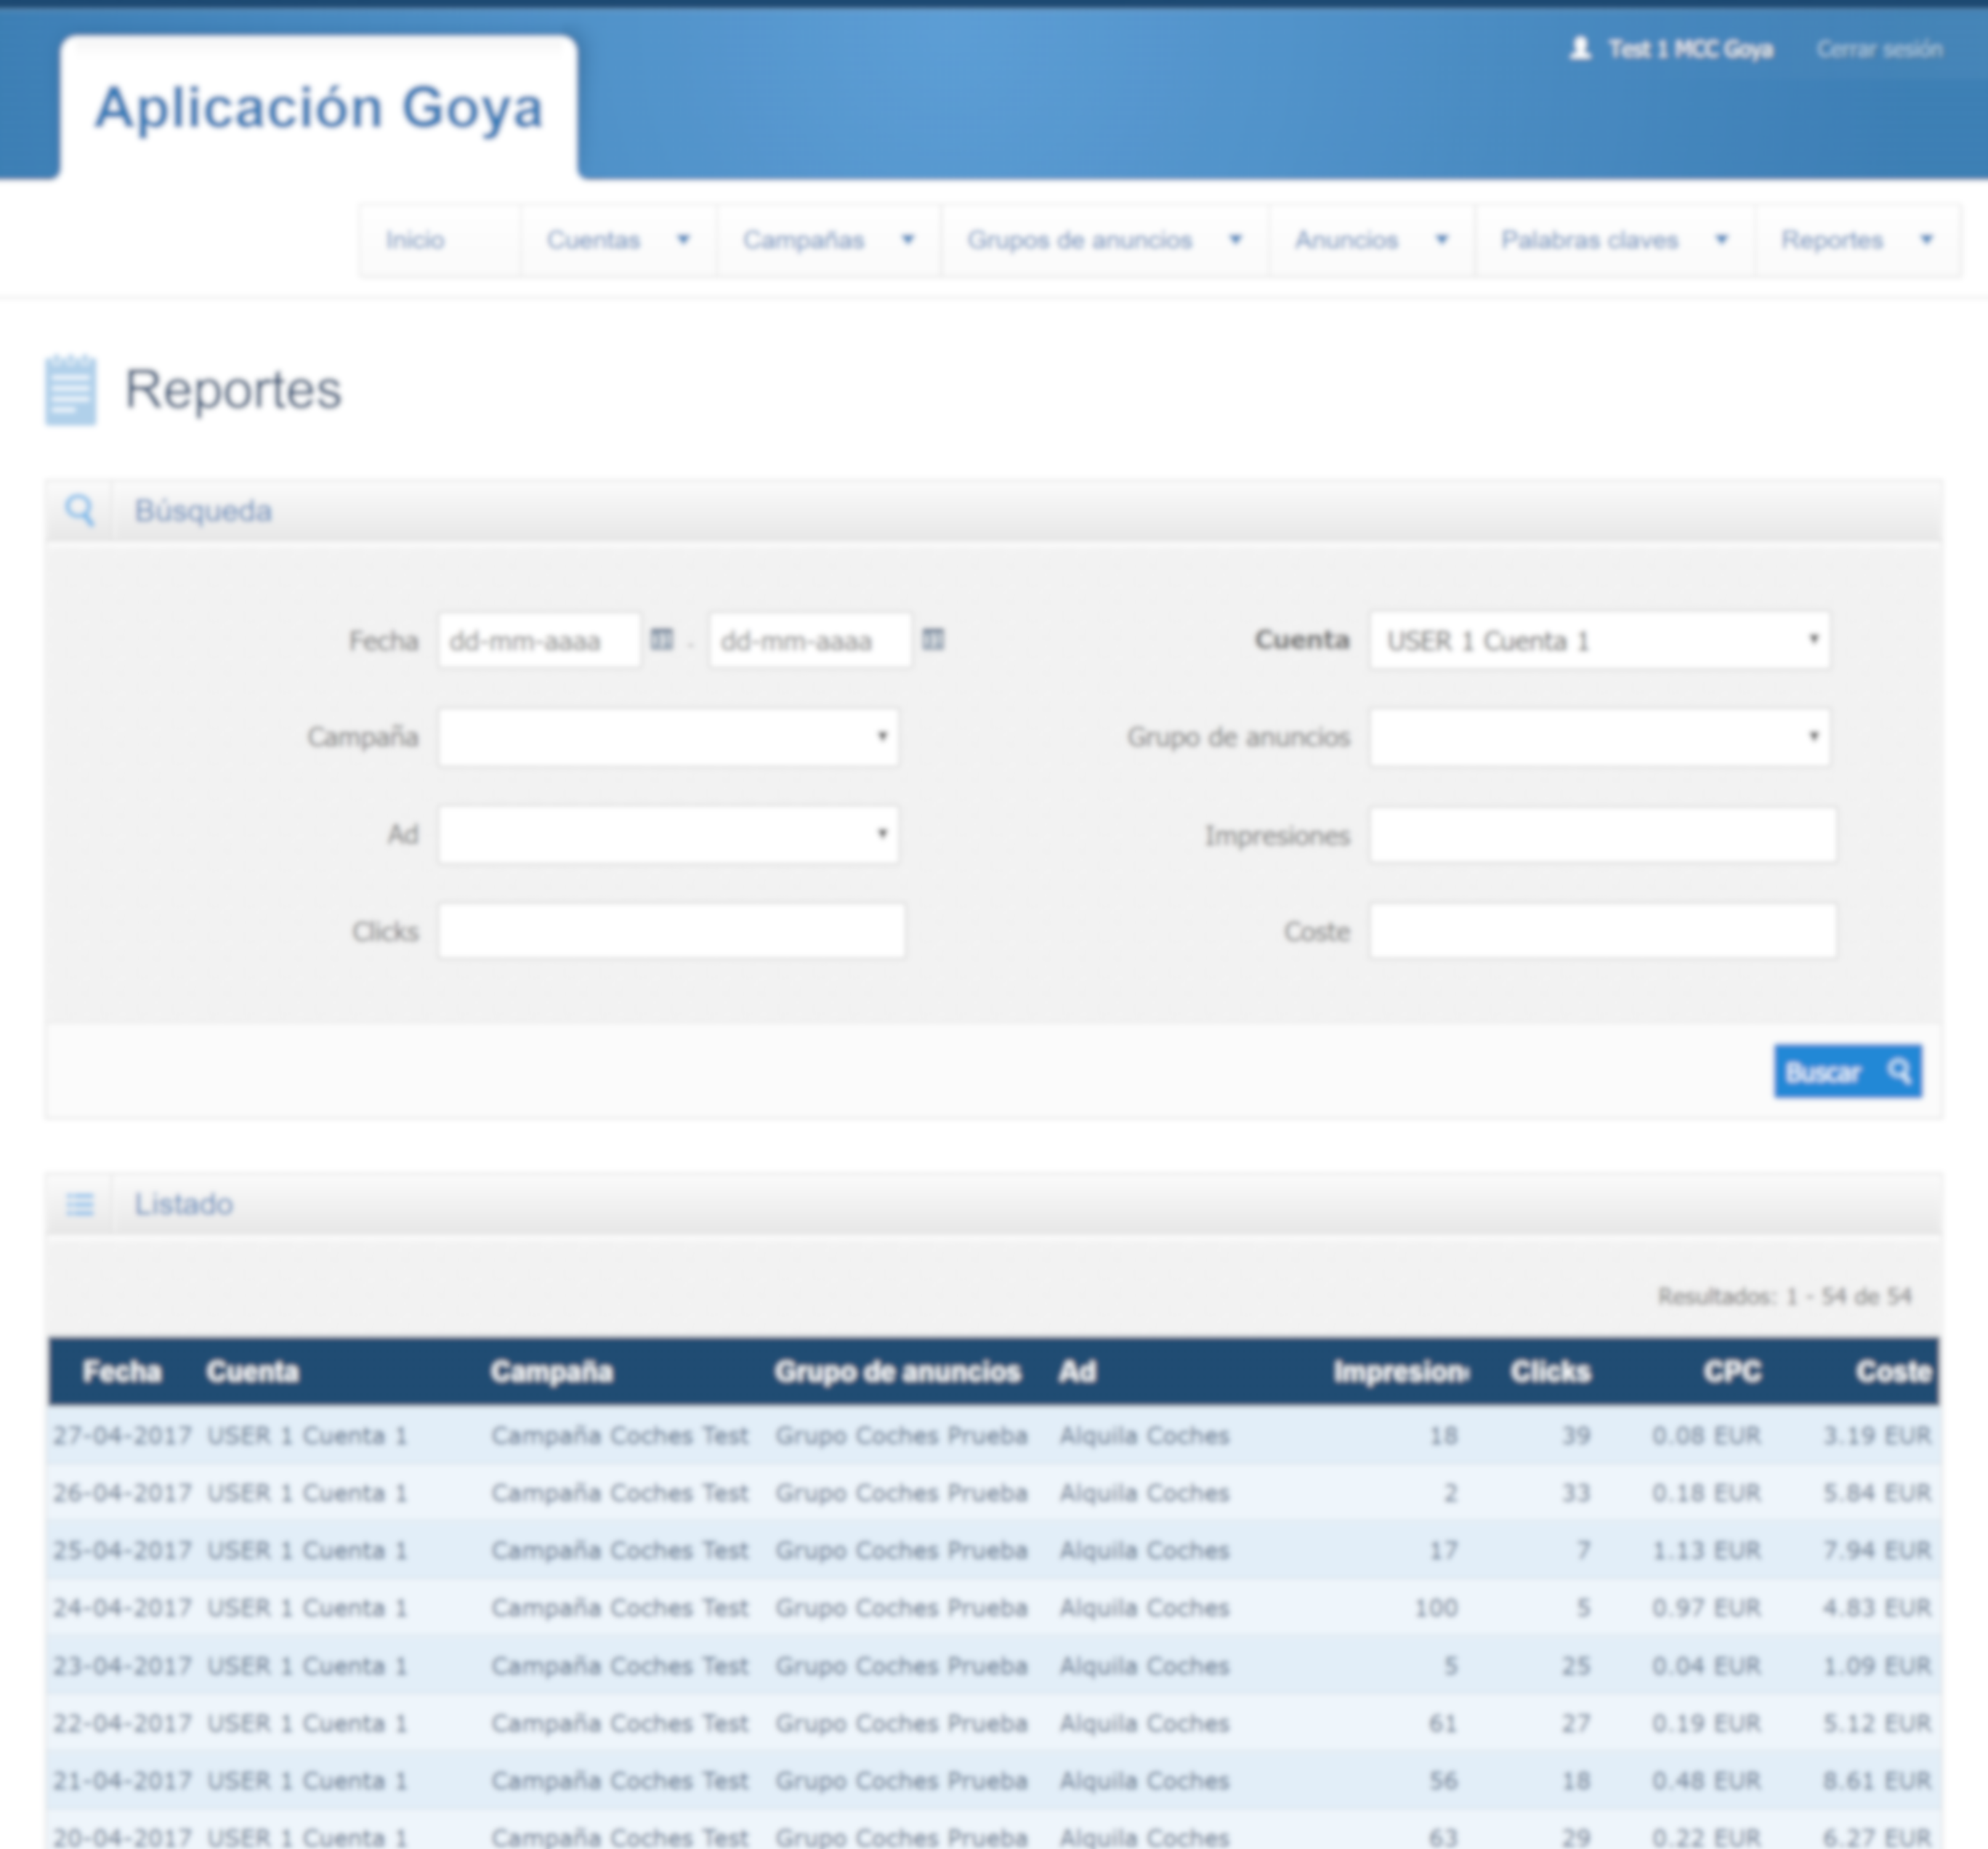Click the 100 impressions value

(x=1436, y=1608)
